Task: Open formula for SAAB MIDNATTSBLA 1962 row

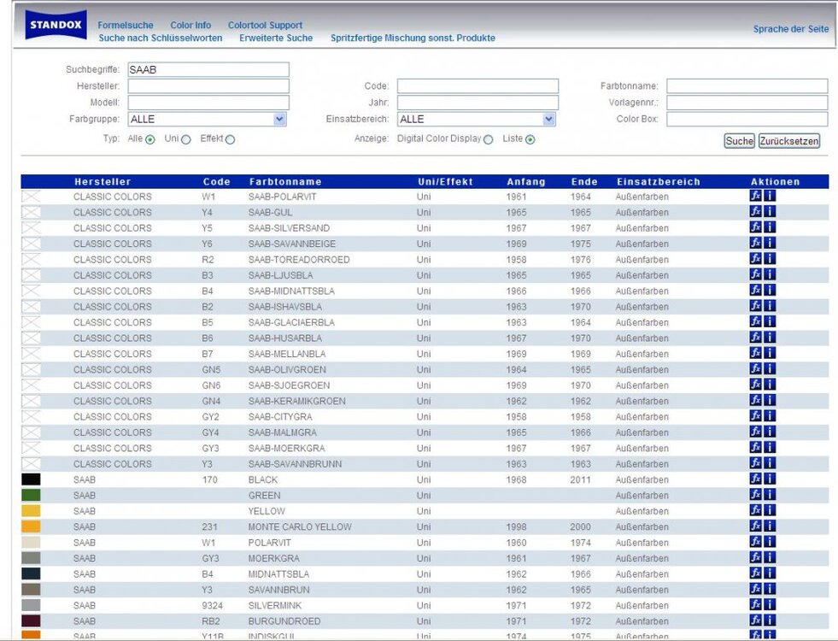Action: coord(755,573)
